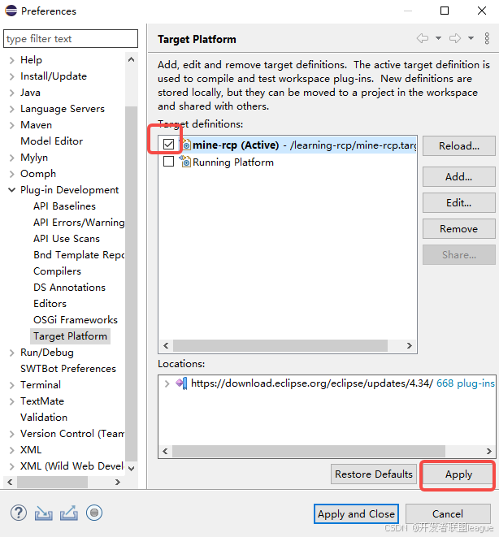Click the Cancel button
This screenshot has width=499, height=537.
click(x=448, y=514)
